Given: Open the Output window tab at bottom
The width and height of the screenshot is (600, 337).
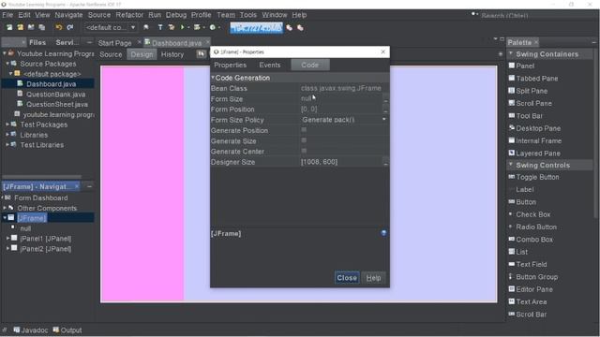Looking at the screenshot, I should [67, 330].
